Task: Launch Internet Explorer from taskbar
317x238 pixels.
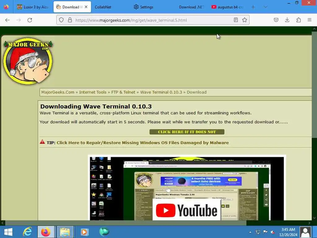Action: click(27, 232)
